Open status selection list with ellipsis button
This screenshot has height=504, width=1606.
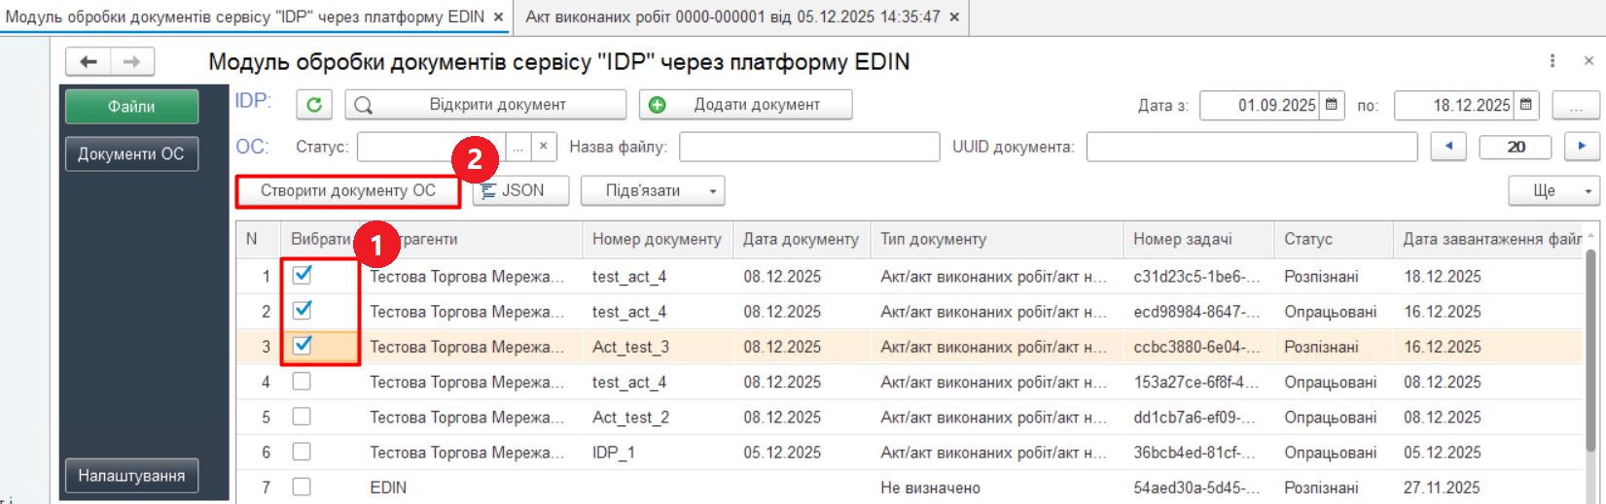click(x=518, y=147)
